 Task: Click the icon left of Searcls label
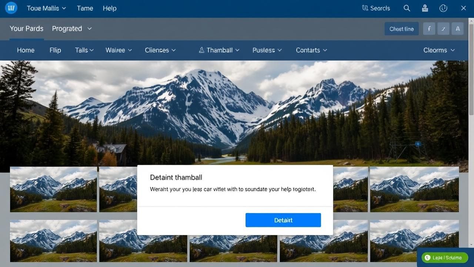pyautogui.click(x=365, y=8)
